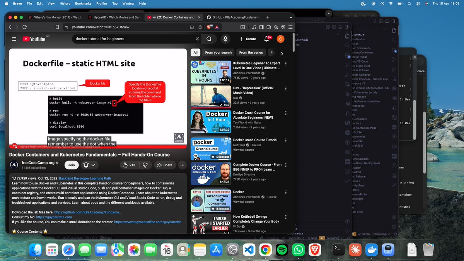Click the Join membership button
The width and height of the screenshot is (464, 261).
point(71,165)
